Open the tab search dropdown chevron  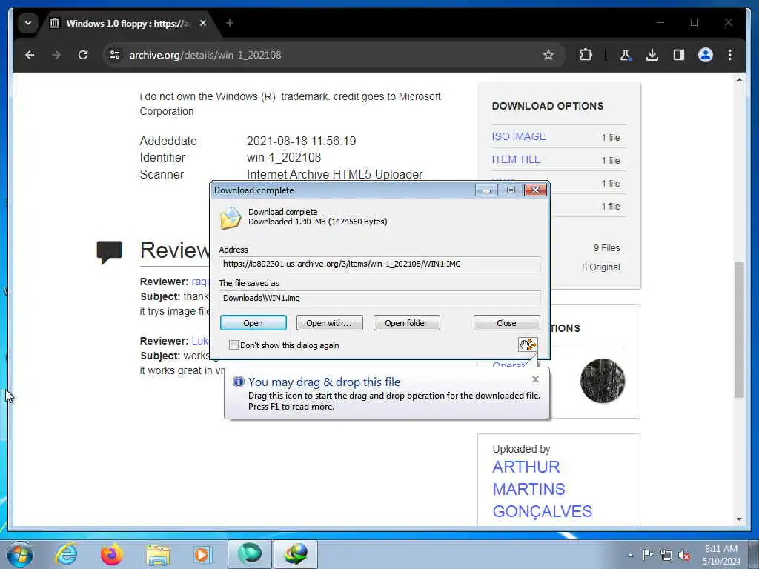pyautogui.click(x=28, y=23)
